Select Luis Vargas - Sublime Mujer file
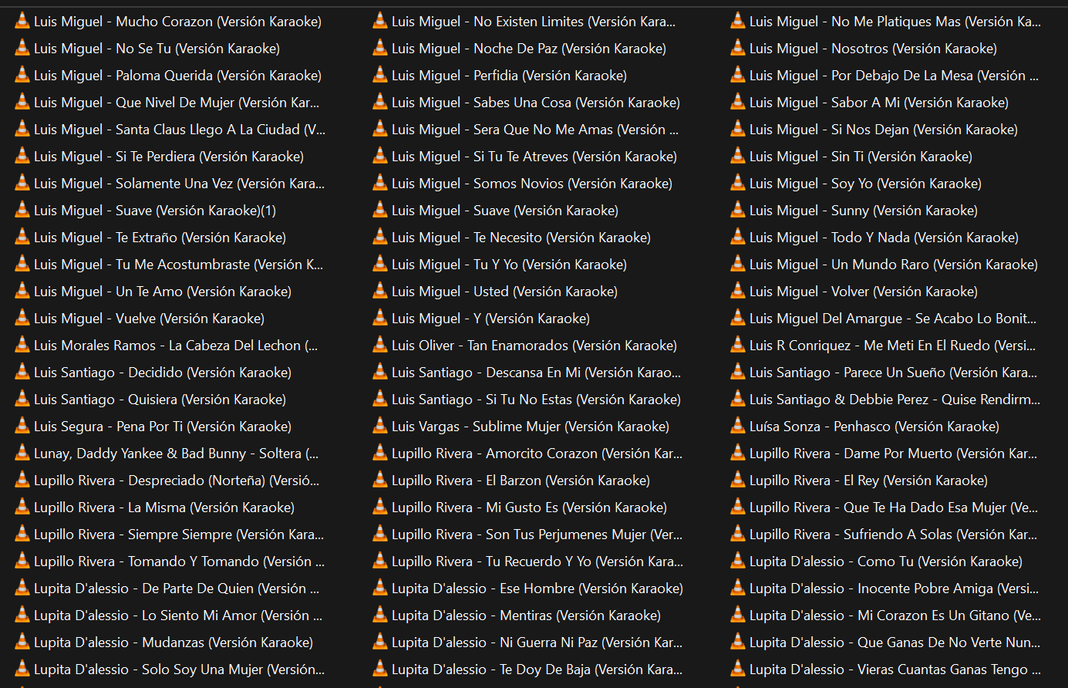Image resolution: width=1068 pixels, height=688 pixels. click(530, 427)
